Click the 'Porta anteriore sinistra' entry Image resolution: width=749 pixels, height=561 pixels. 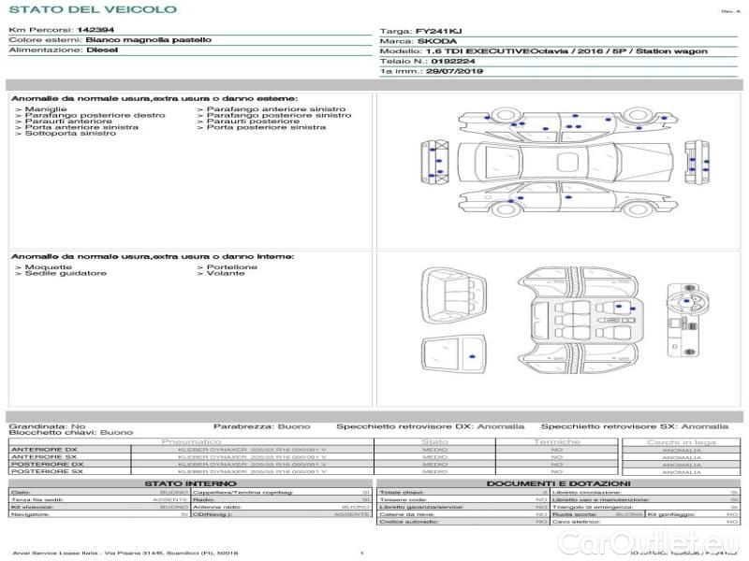tap(81, 127)
